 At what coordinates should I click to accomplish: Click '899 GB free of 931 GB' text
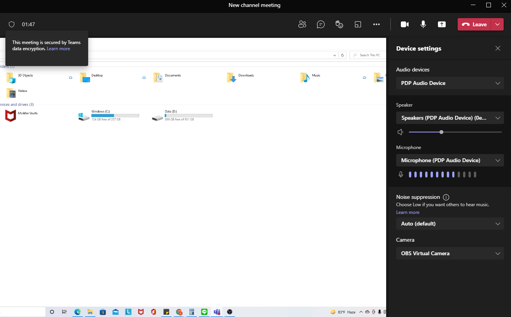[x=179, y=120]
